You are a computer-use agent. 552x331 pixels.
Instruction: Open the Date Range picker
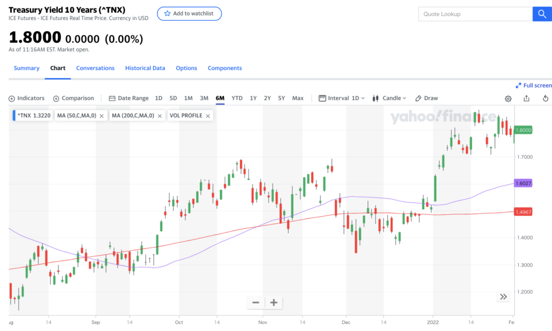(x=128, y=98)
